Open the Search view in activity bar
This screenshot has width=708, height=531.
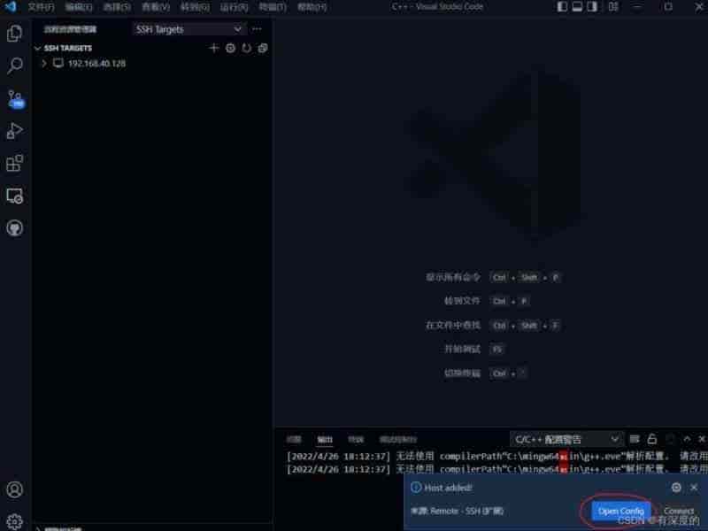click(x=14, y=66)
